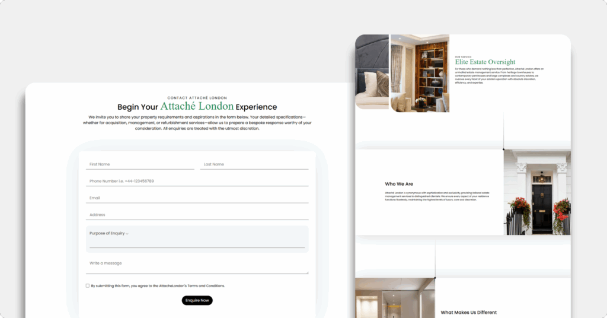607x318 pixels.
Task: Open the Purpose of Enquiry dropdown
Action: coord(197,239)
